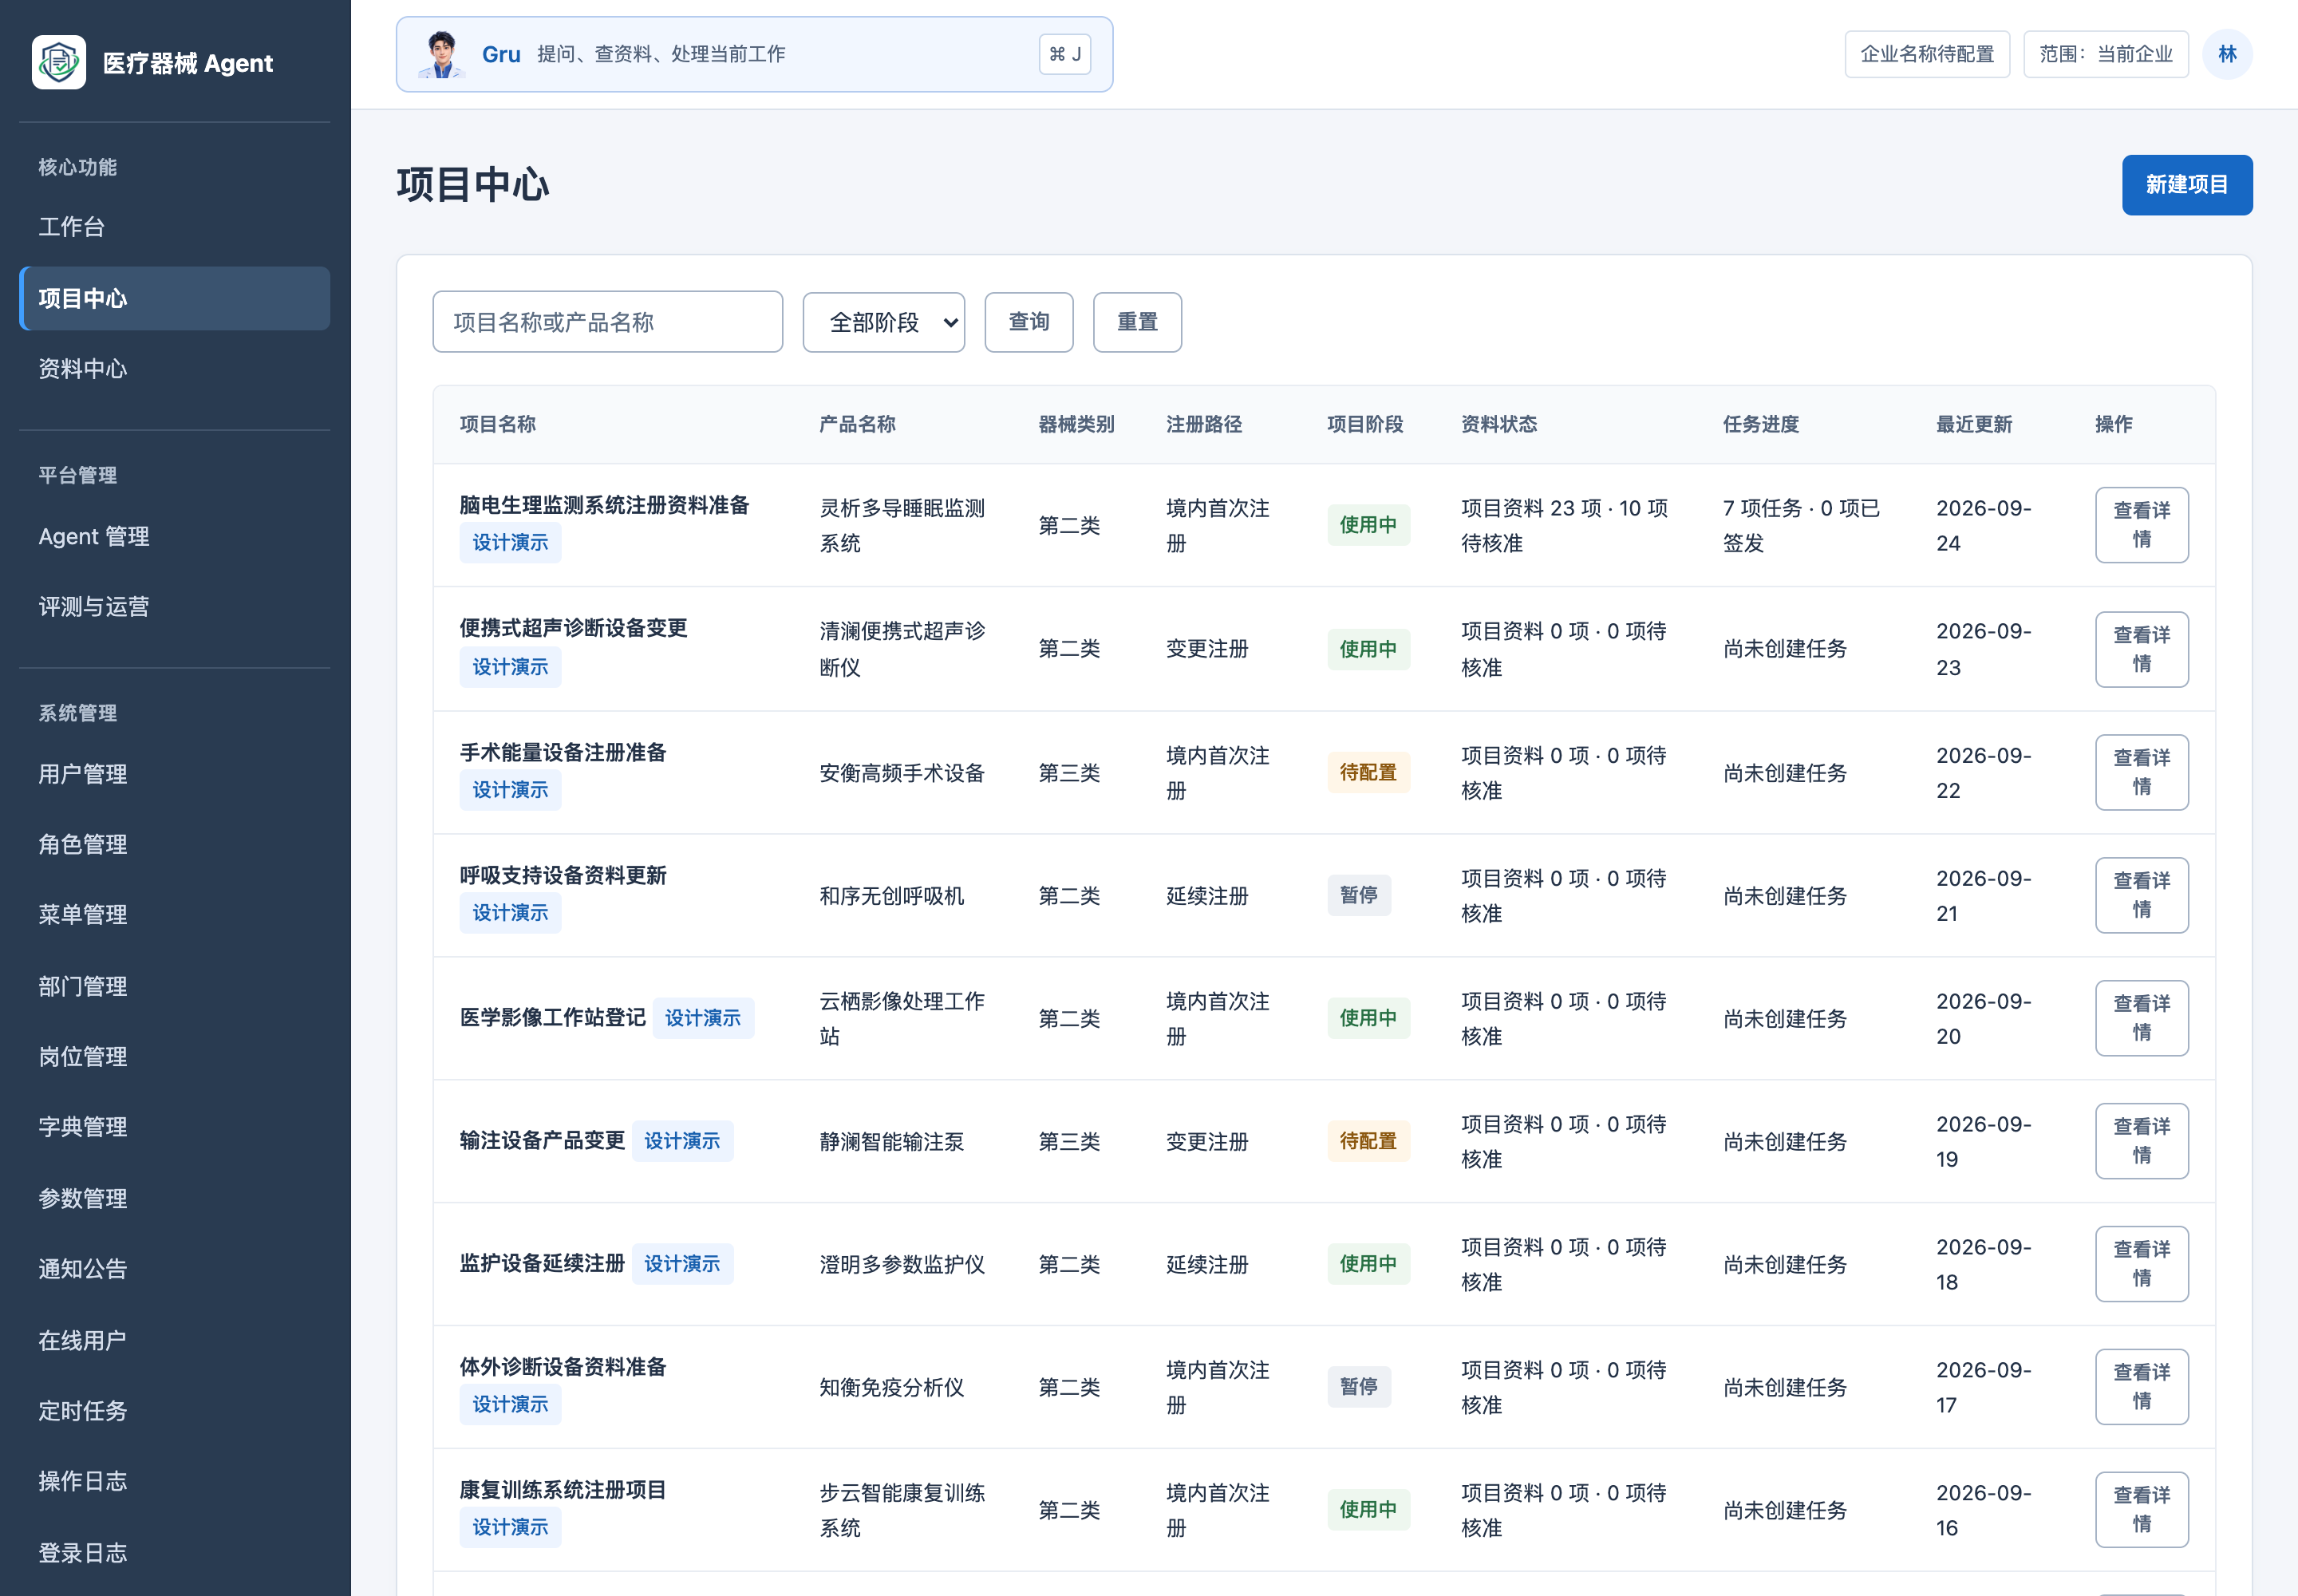Open 资料中心 from the sidebar
The height and width of the screenshot is (1596, 2298).
(175, 369)
